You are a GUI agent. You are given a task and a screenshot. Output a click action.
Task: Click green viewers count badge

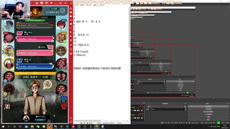coord(35,20)
